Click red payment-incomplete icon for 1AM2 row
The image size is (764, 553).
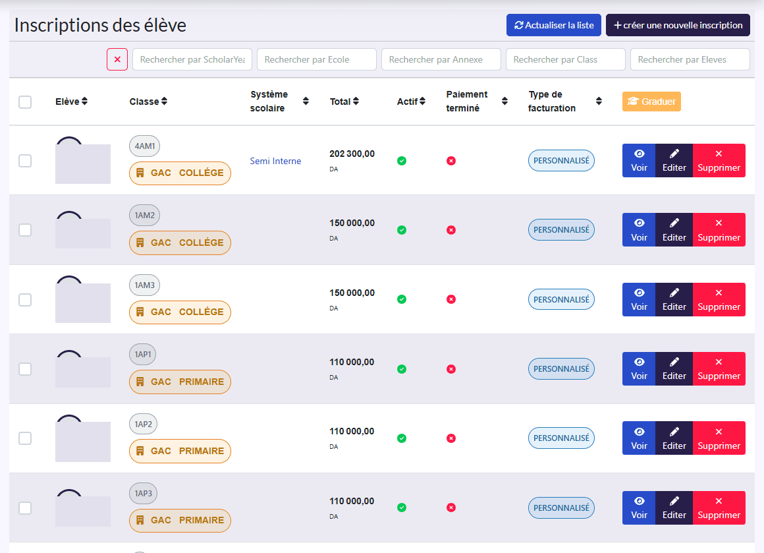click(451, 230)
